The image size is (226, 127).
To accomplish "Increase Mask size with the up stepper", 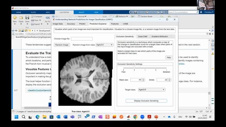I will (143, 79).
